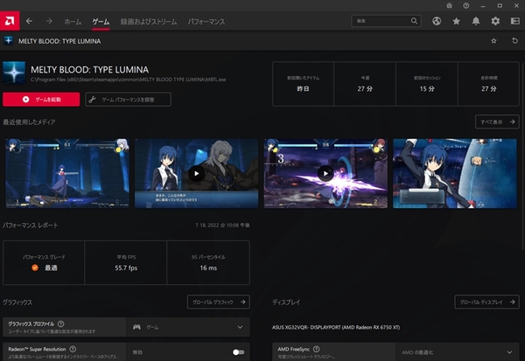
Task: Open favorites star icon in top bar
Action: (456, 21)
